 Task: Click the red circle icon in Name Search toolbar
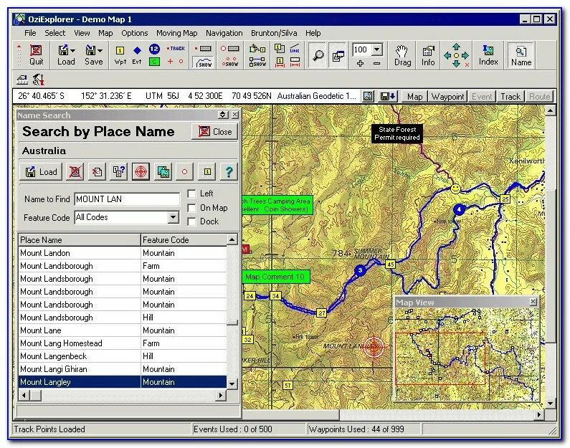[185, 171]
